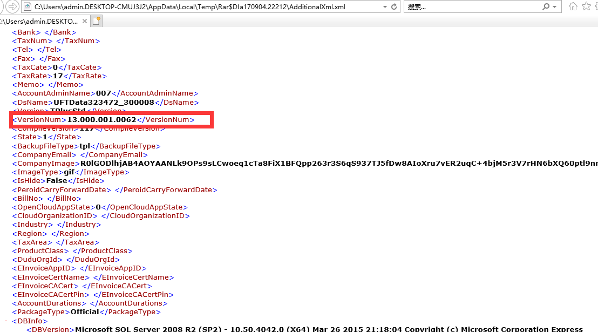598x332 pixels.
Task: Click the opening CloudOrganizationID tag
Action: (55, 216)
